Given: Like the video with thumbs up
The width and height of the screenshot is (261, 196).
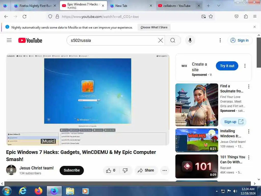Looking at the screenshot, I should pyautogui.click(x=111, y=170).
